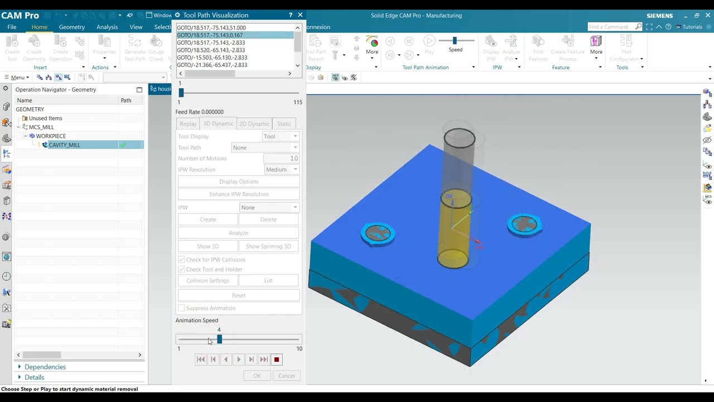Screen dimensions: 714x402
Task: Toggle Check for IPW Collisions checkbox
Action: pos(181,260)
